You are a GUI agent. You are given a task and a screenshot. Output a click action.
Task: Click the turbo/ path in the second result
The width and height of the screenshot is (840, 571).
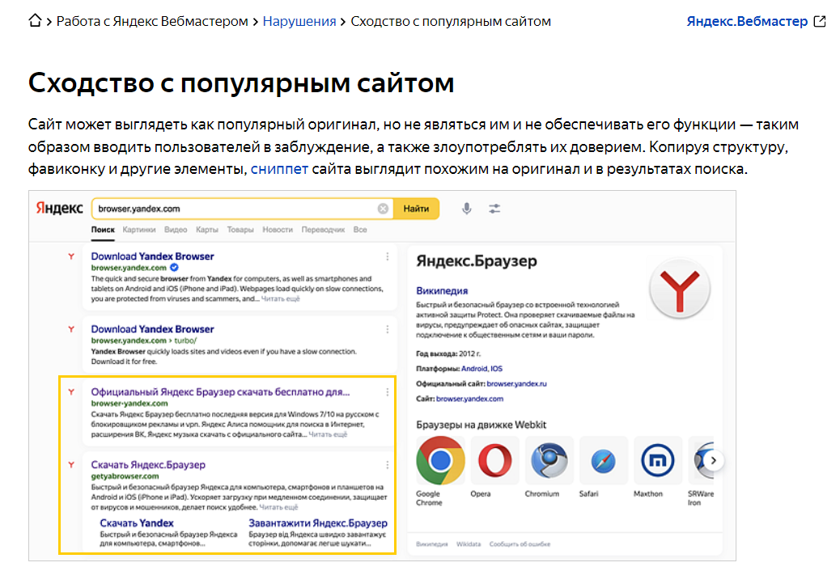click(x=185, y=340)
